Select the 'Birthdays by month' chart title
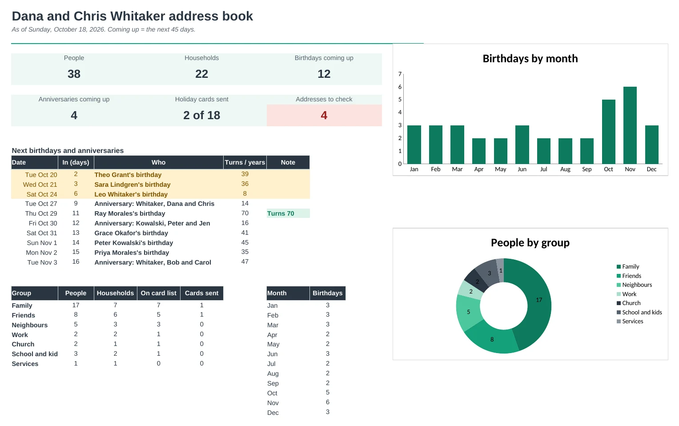Viewport: 679px width, 426px height. pyautogui.click(x=530, y=59)
